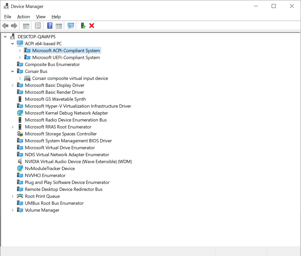The height and width of the screenshot is (256, 301).
Task: Click the Microsoft GS Wavetable Synth icon
Action: point(20,99)
